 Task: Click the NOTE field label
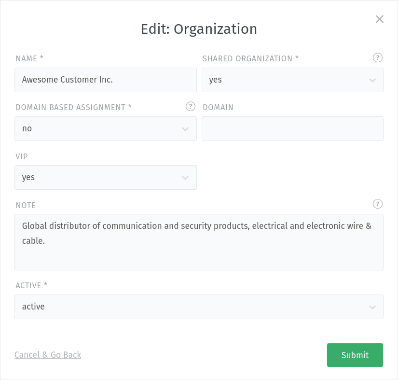point(26,205)
